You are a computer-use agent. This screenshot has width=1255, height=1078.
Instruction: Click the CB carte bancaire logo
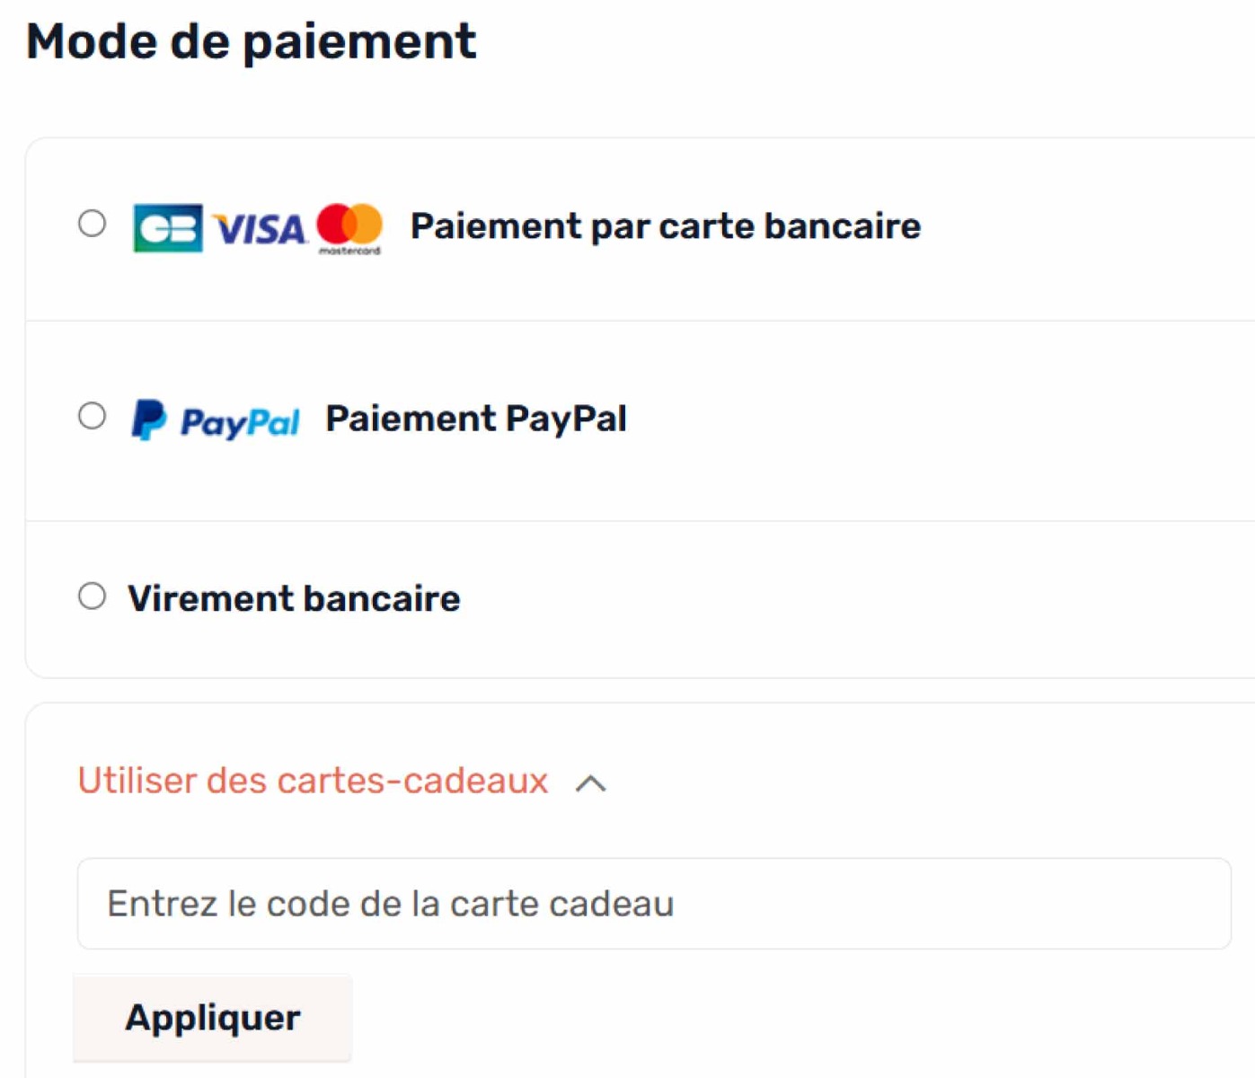point(167,228)
